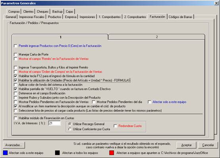
Task: Enable 'Habilitar módulo de Financiación en Cuotas'
Action: click(15, 118)
